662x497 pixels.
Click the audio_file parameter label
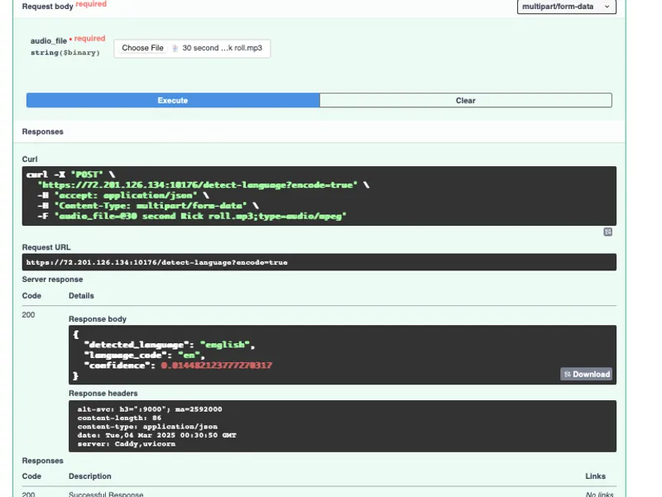click(x=49, y=41)
